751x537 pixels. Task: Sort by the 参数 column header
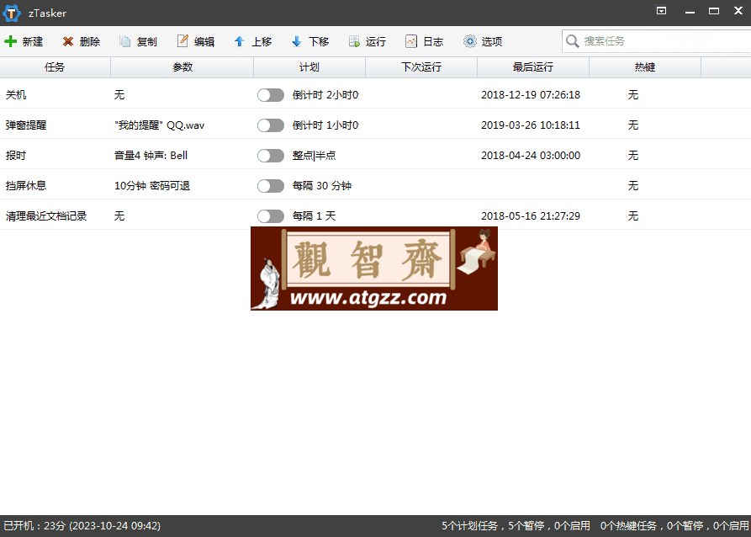coord(182,67)
